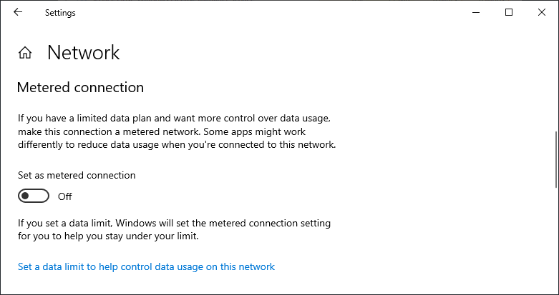Click the "Metered connection" section heading
This screenshot has height=295, width=559.
pyautogui.click(x=80, y=88)
